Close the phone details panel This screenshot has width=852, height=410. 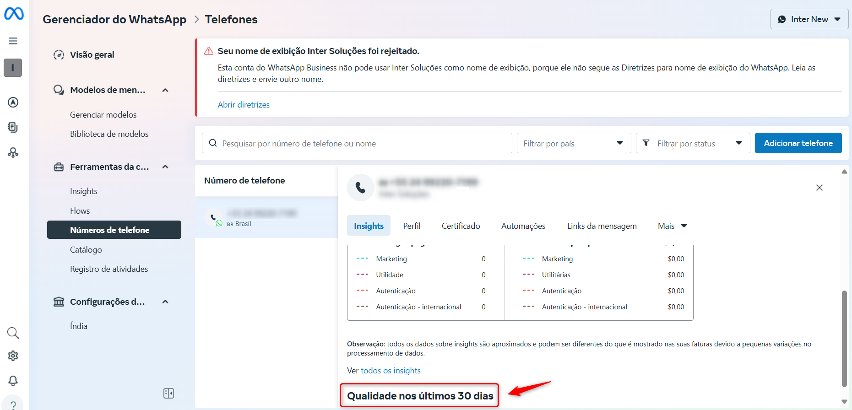(819, 188)
